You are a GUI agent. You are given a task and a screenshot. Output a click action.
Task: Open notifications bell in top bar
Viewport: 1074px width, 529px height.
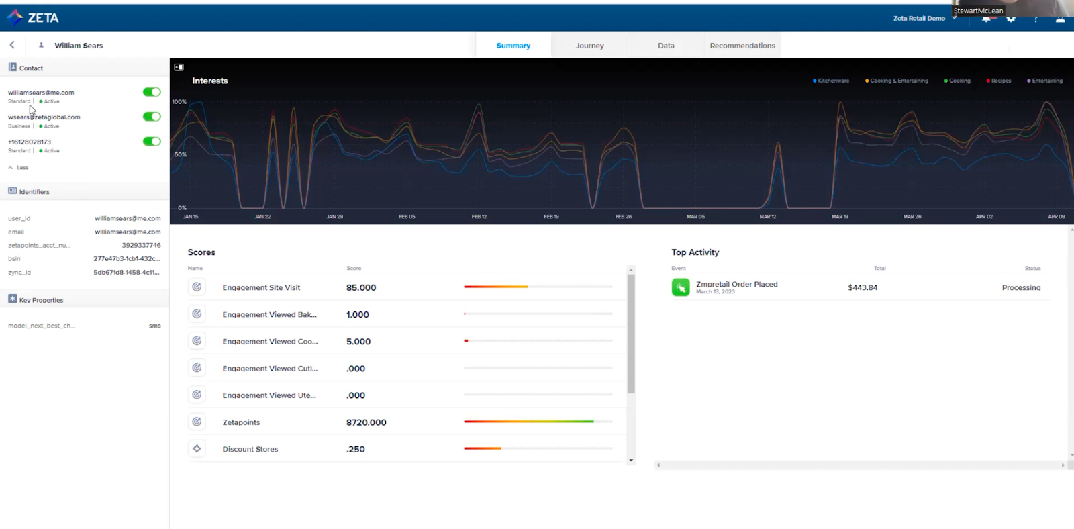point(986,19)
